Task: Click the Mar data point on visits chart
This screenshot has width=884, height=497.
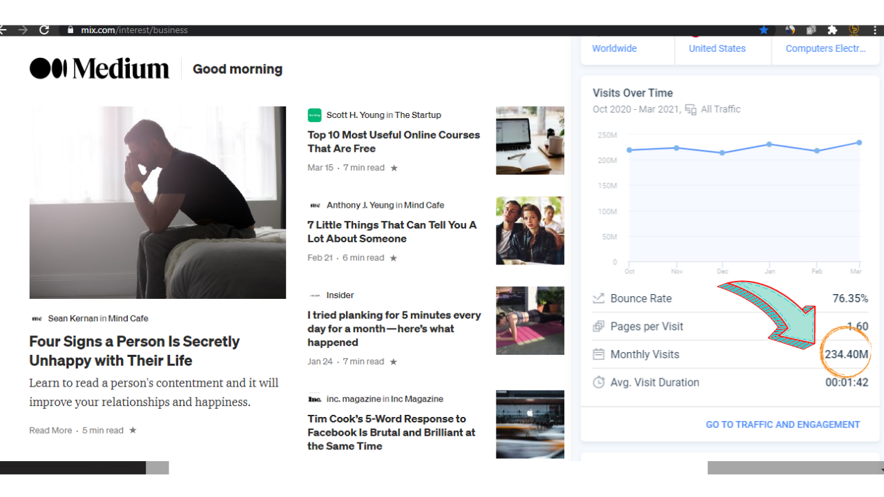Action: pyautogui.click(x=859, y=143)
